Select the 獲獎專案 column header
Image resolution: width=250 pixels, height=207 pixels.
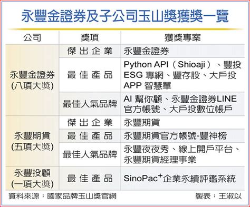[182, 37]
